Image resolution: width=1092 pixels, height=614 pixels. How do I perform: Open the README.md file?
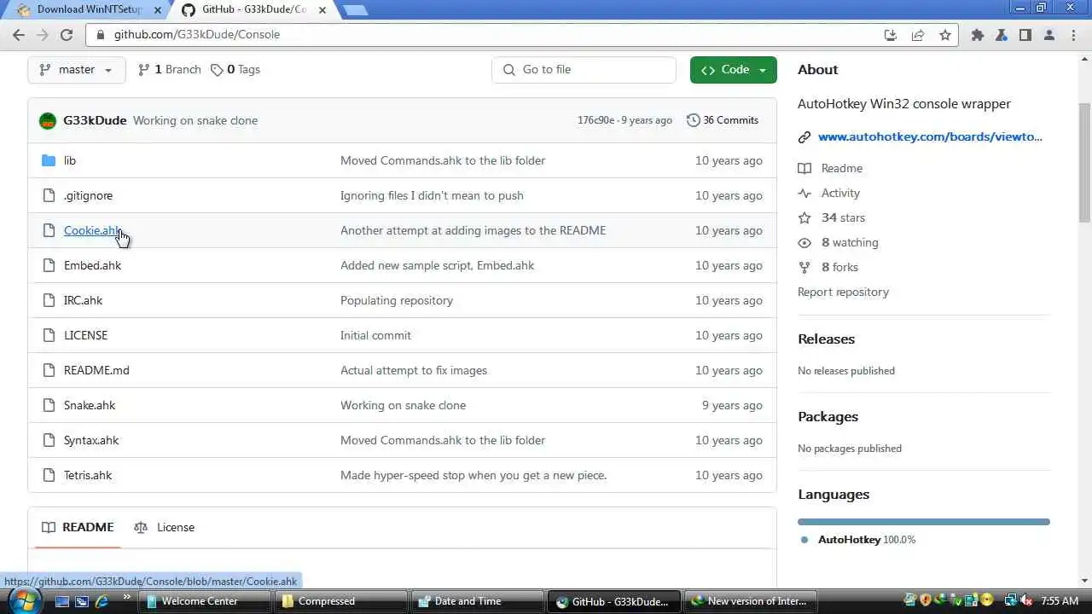pos(96,370)
